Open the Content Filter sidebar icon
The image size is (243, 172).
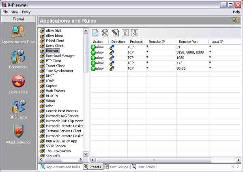[x=18, y=81]
